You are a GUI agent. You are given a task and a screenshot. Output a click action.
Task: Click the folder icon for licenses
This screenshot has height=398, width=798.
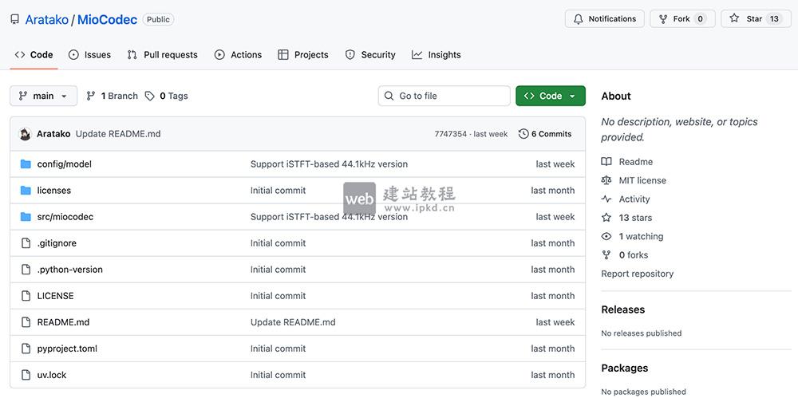click(26, 191)
